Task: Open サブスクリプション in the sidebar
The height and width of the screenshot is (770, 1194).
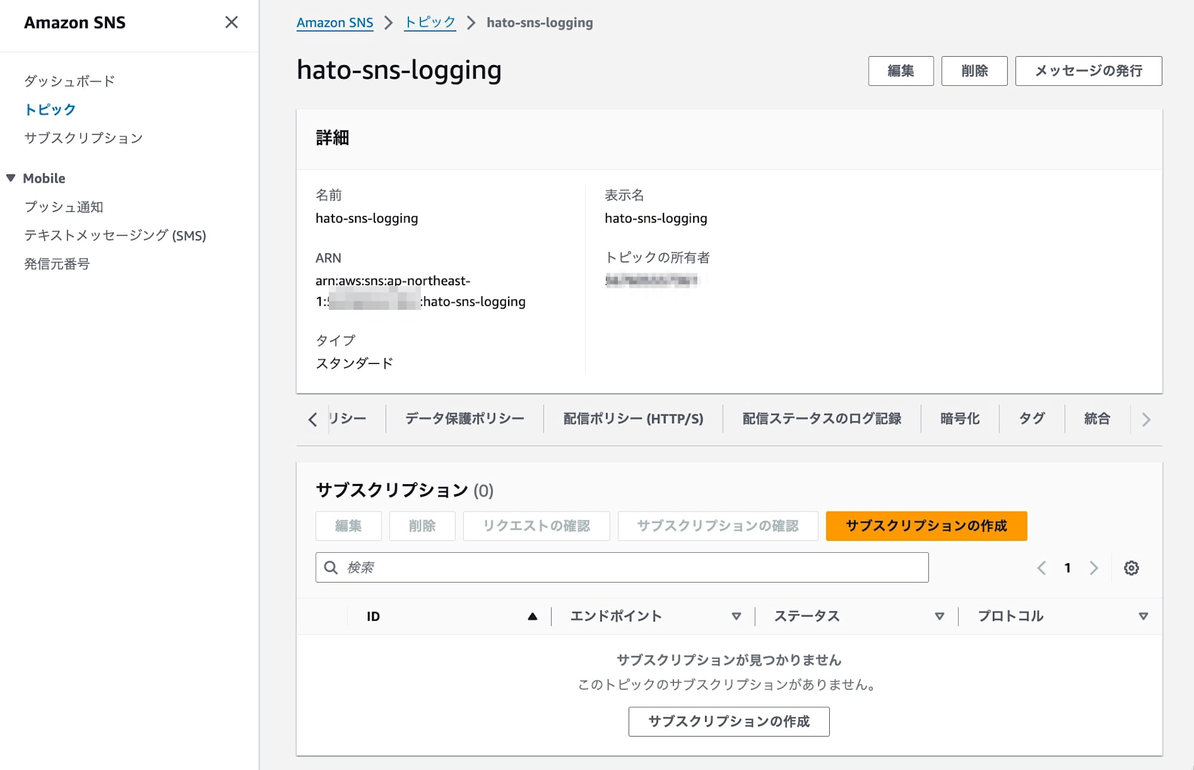Action: 84,138
